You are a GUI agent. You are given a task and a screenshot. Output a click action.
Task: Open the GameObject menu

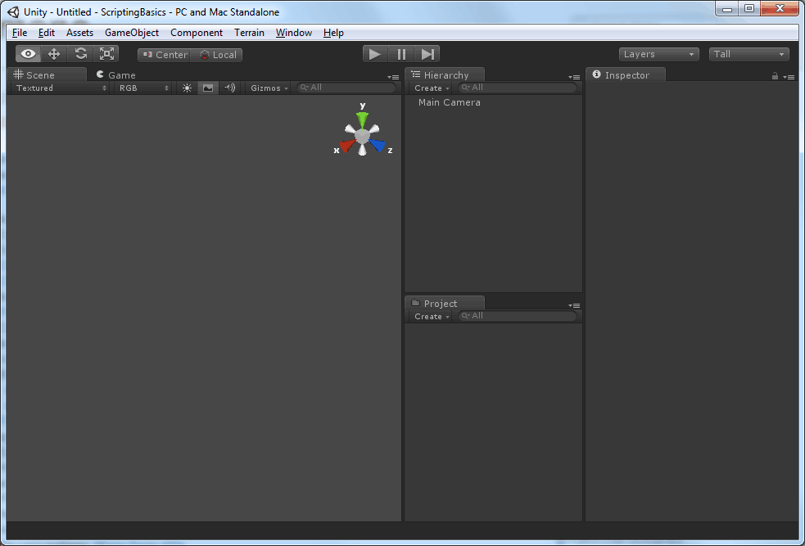[132, 33]
